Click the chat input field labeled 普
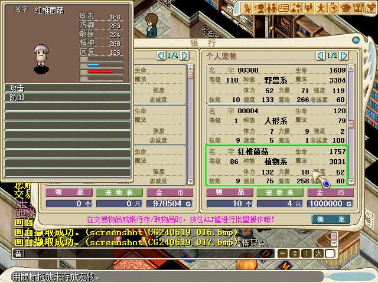Viewport: 378px width, 283px height. tap(144, 254)
